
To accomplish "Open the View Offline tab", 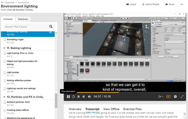I will tap(111, 109).
